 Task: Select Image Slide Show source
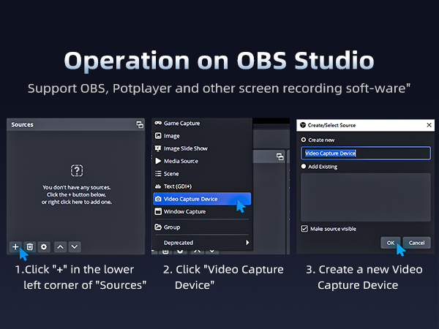[x=185, y=148]
